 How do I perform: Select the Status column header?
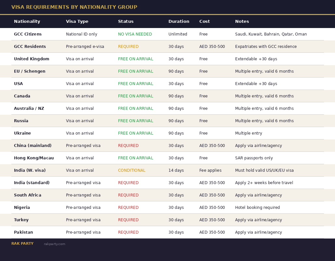(x=126, y=22)
